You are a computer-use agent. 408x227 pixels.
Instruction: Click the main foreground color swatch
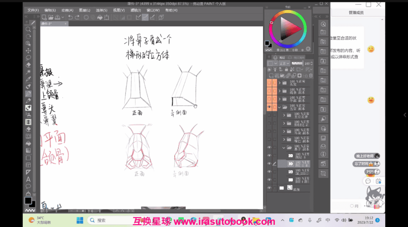tap(28, 200)
